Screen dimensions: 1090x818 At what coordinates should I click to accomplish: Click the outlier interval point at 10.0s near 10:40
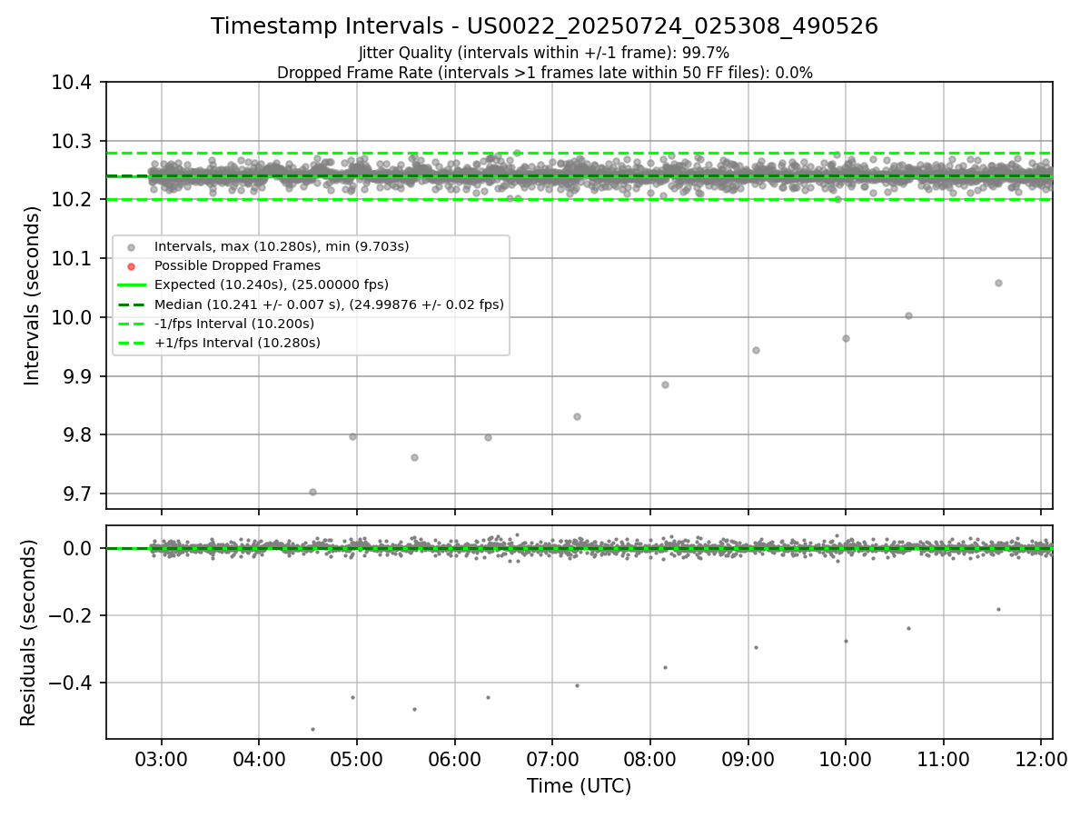[908, 315]
